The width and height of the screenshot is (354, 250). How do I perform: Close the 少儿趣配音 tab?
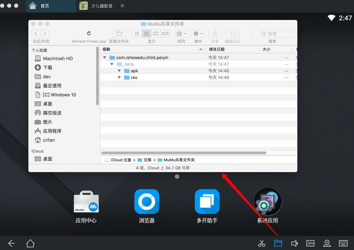(x=122, y=6)
